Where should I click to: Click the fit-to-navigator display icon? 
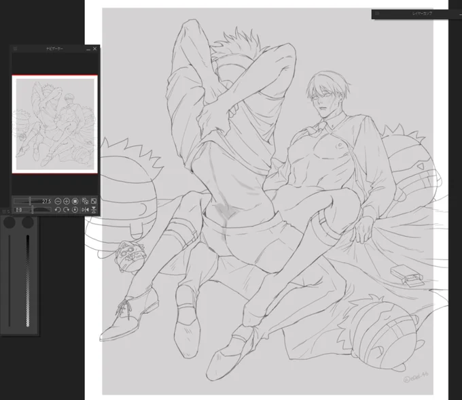94,201
